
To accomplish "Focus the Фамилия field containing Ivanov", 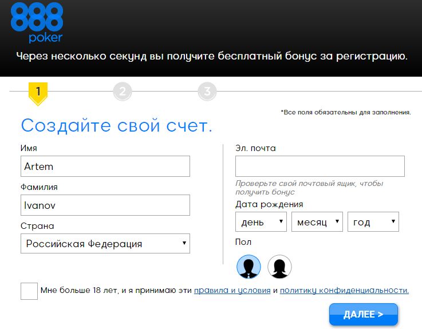I will (x=105, y=205).
